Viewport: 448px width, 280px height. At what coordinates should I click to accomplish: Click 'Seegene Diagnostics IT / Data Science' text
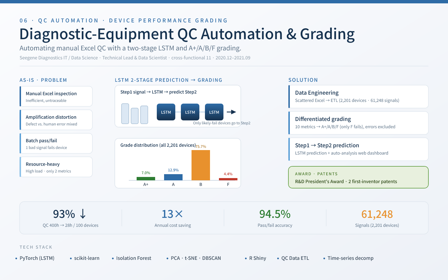(x=59, y=58)
